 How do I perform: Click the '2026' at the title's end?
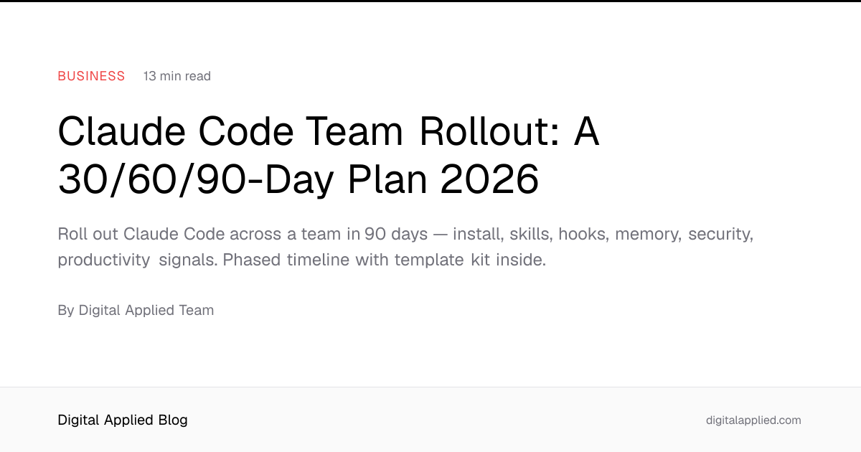click(489, 179)
